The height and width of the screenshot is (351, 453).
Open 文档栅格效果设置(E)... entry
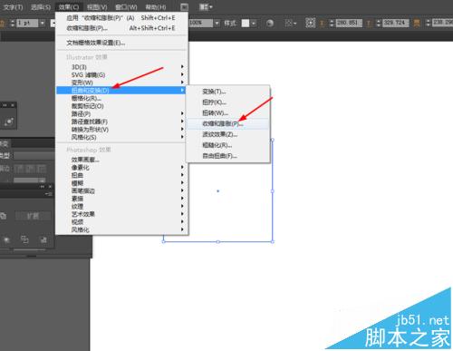121,43
